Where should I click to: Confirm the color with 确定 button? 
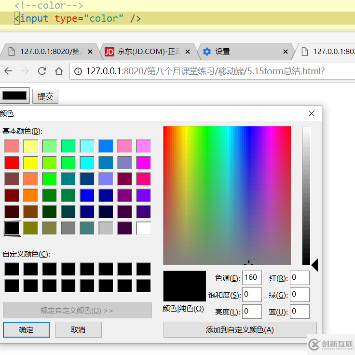coord(26,329)
